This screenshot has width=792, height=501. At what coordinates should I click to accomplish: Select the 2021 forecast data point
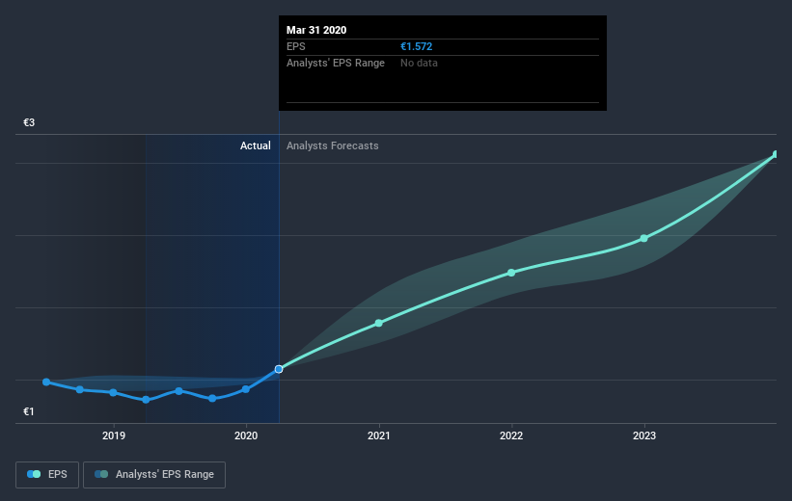(379, 323)
